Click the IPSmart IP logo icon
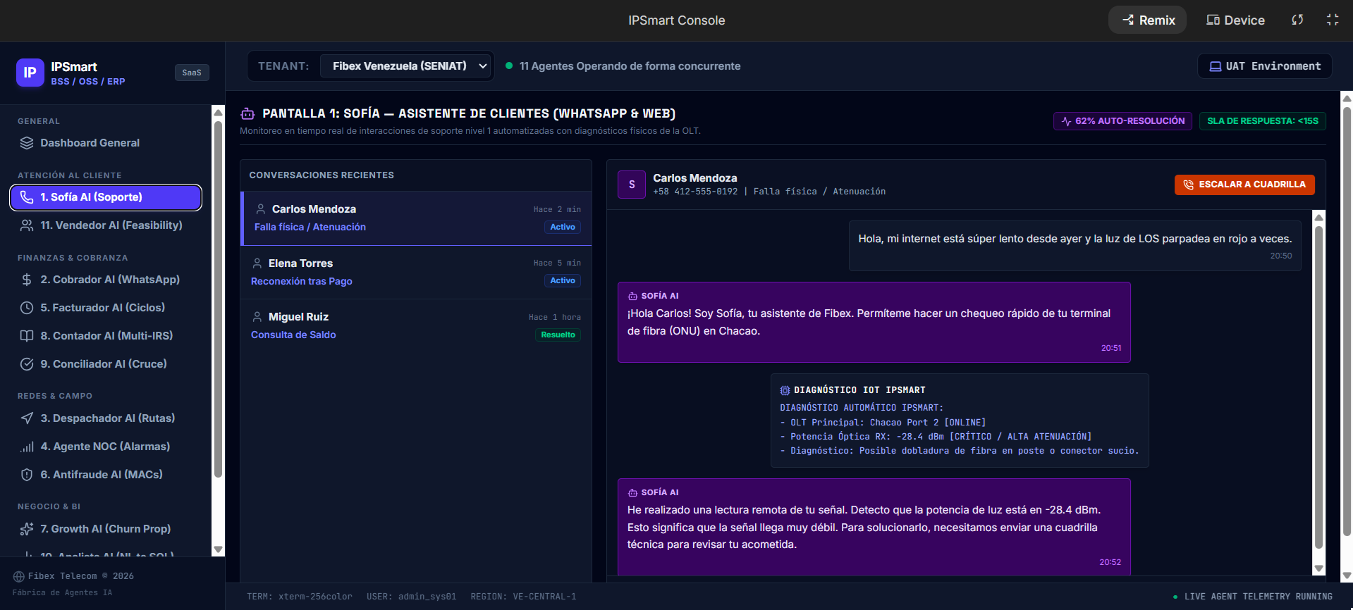Viewport: 1353px width, 610px height. pos(30,73)
